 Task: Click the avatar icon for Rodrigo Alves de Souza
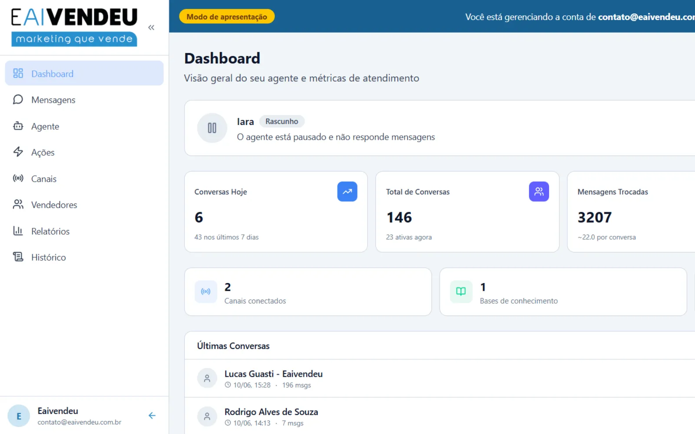tap(207, 417)
